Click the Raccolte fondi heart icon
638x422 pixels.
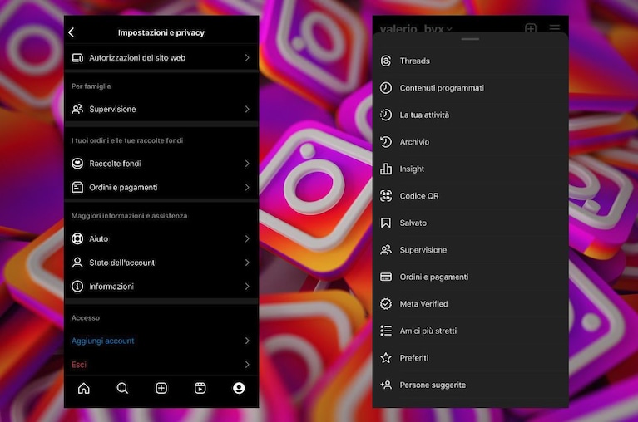pos(77,164)
